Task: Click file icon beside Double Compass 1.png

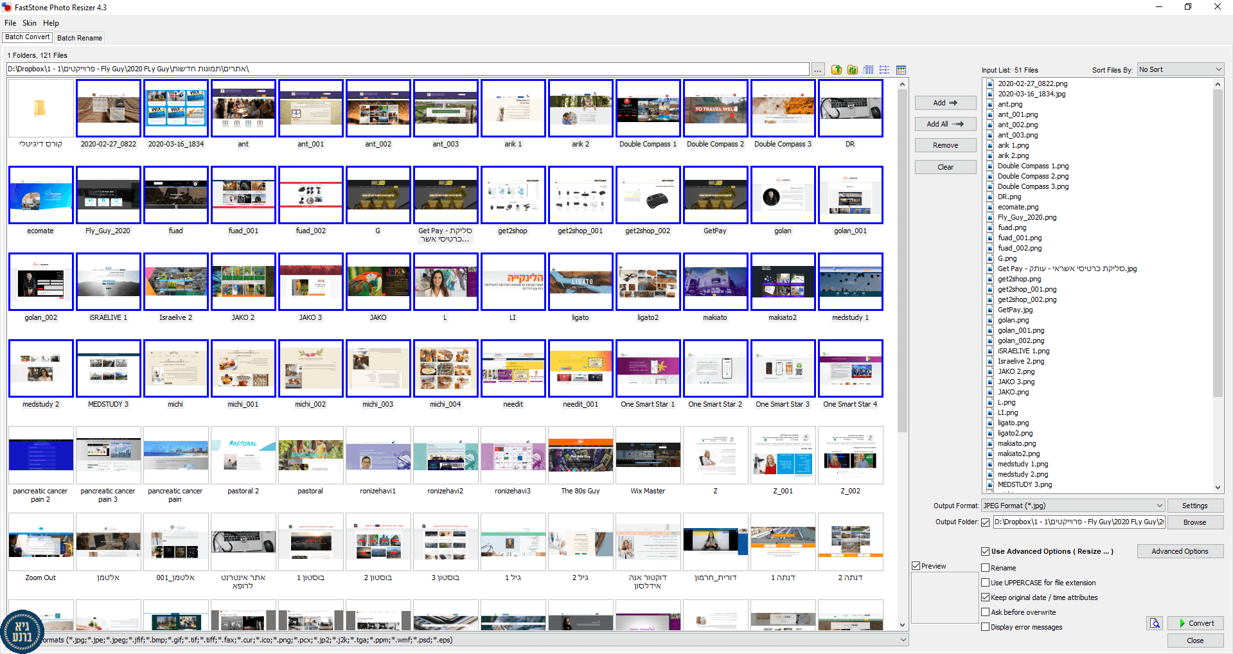Action: [x=990, y=166]
